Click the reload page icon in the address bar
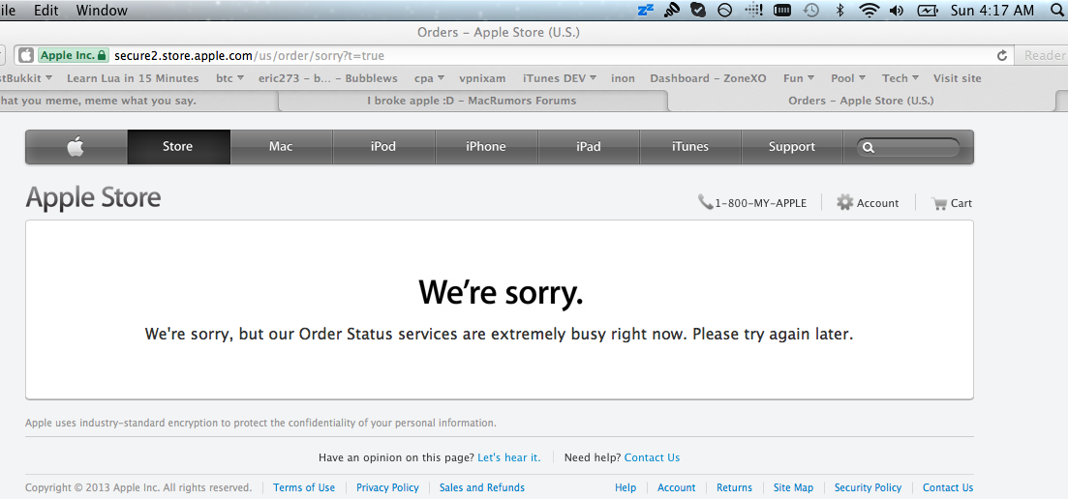 coord(1002,56)
